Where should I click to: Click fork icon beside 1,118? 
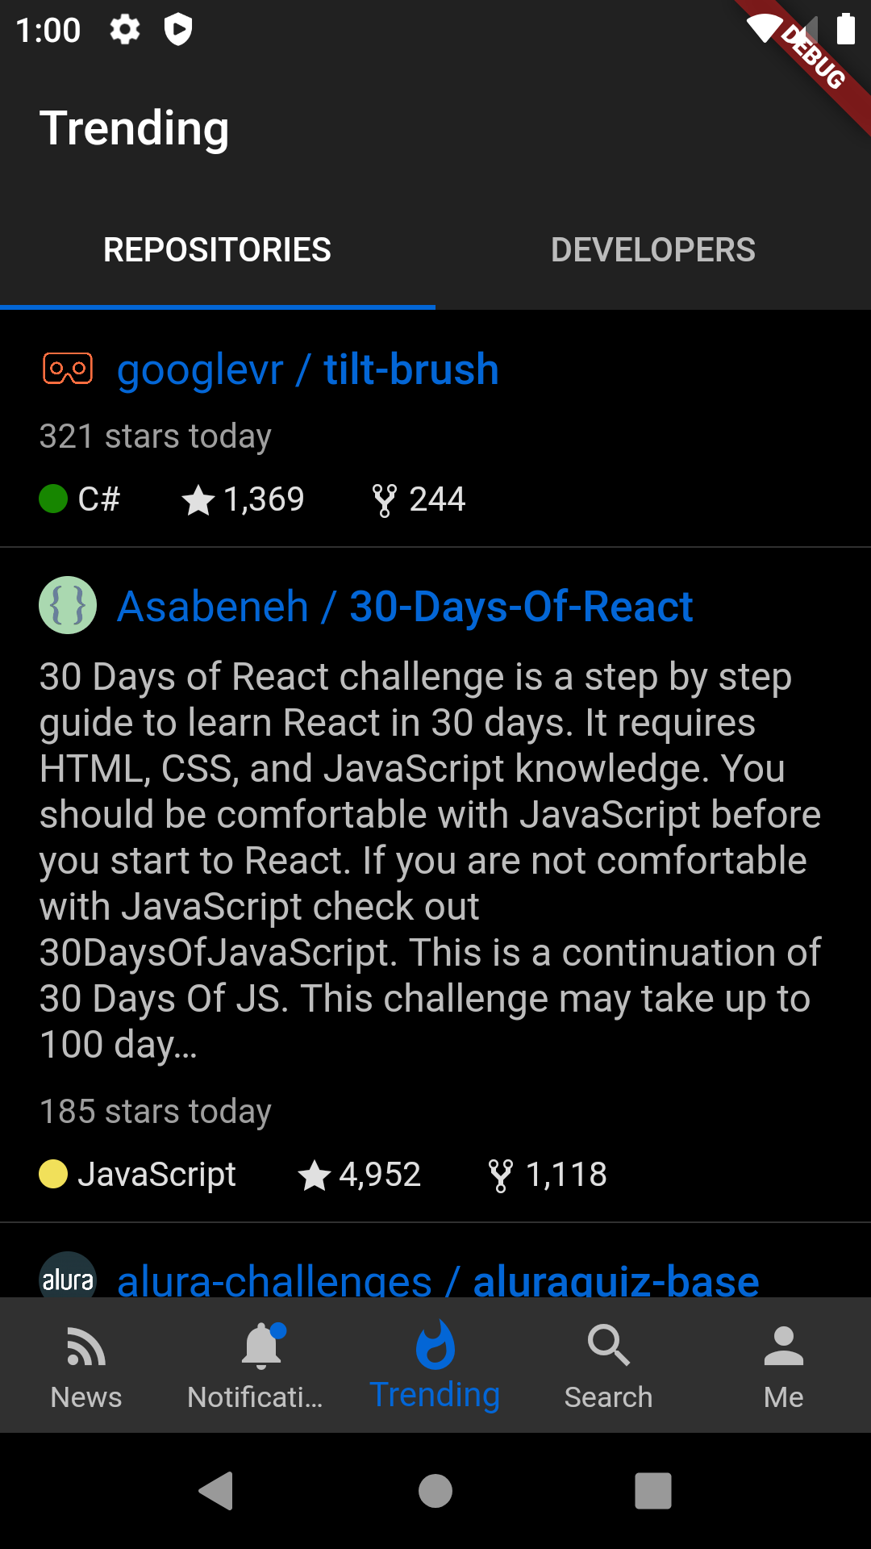tap(500, 1175)
